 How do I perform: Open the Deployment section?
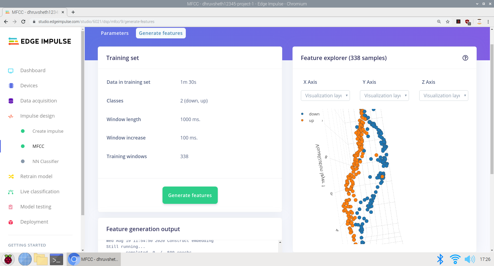pos(34,222)
